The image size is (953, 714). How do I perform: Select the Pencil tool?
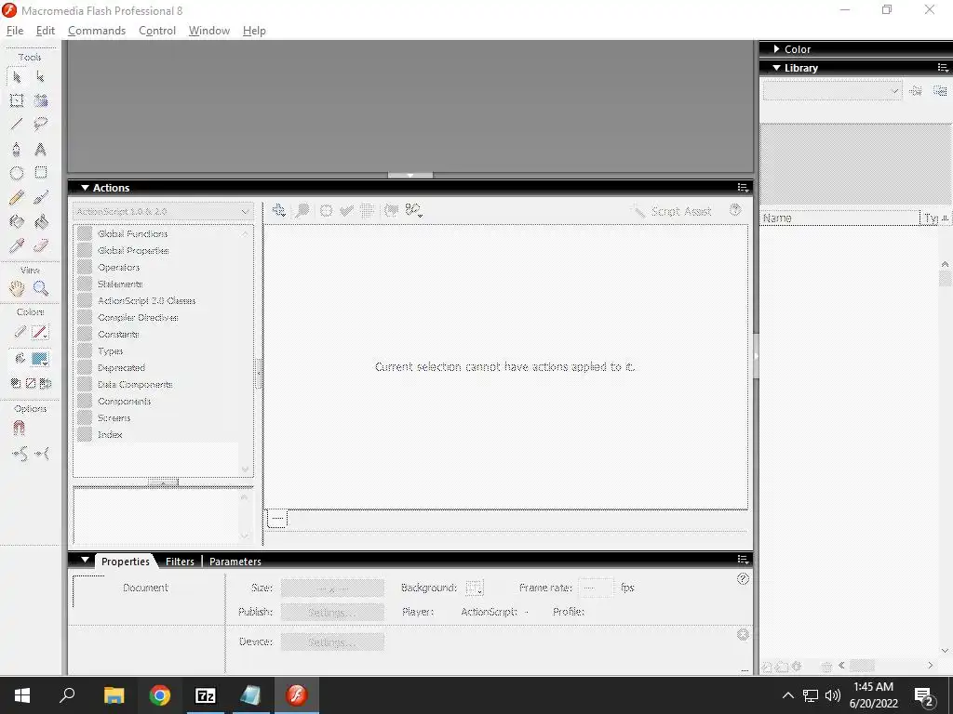[x=17, y=197]
